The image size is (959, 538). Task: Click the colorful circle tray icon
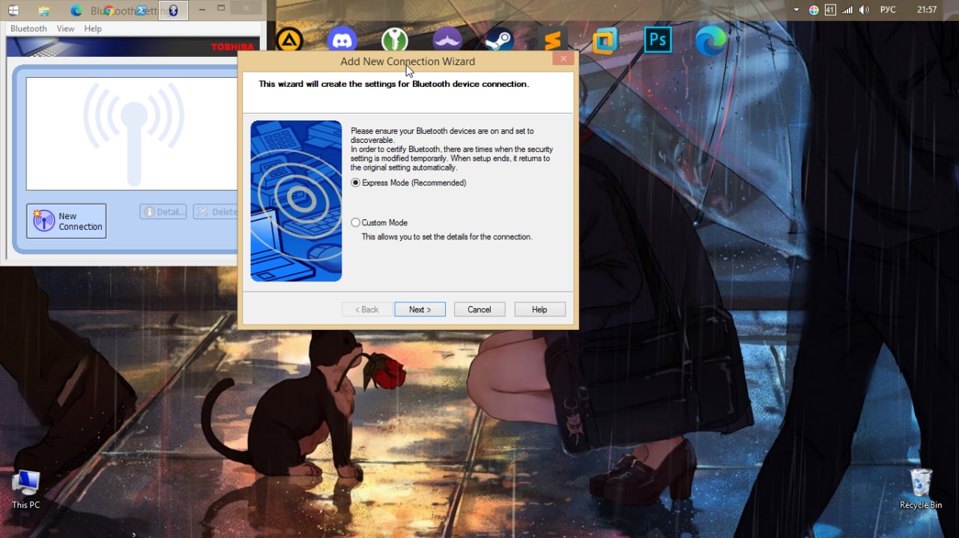[814, 10]
